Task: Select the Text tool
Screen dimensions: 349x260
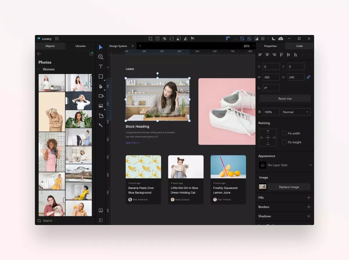Action: pos(101,67)
